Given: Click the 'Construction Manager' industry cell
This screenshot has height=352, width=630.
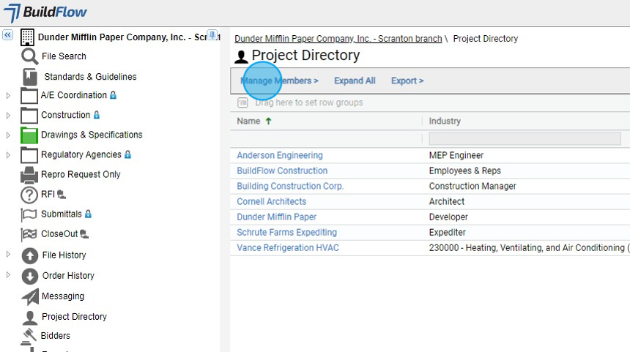Looking at the screenshot, I should coord(472,186).
